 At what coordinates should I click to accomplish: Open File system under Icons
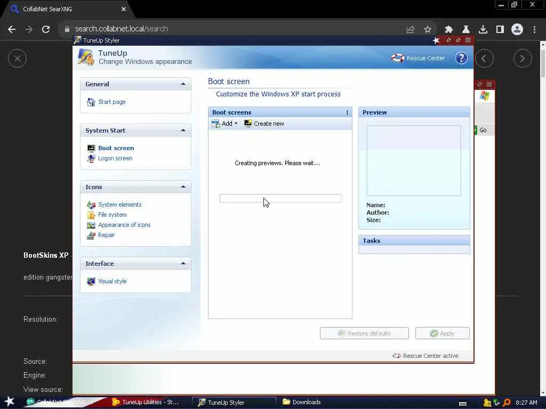pyautogui.click(x=113, y=215)
